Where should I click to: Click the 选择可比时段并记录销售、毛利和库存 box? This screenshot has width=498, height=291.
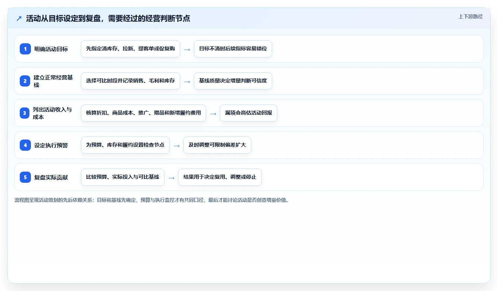click(130, 81)
